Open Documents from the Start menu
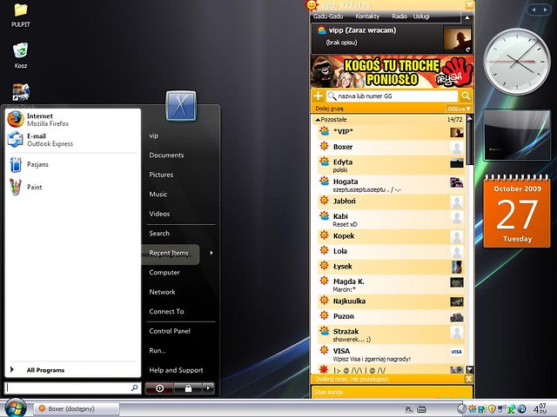 tap(166, 156)
